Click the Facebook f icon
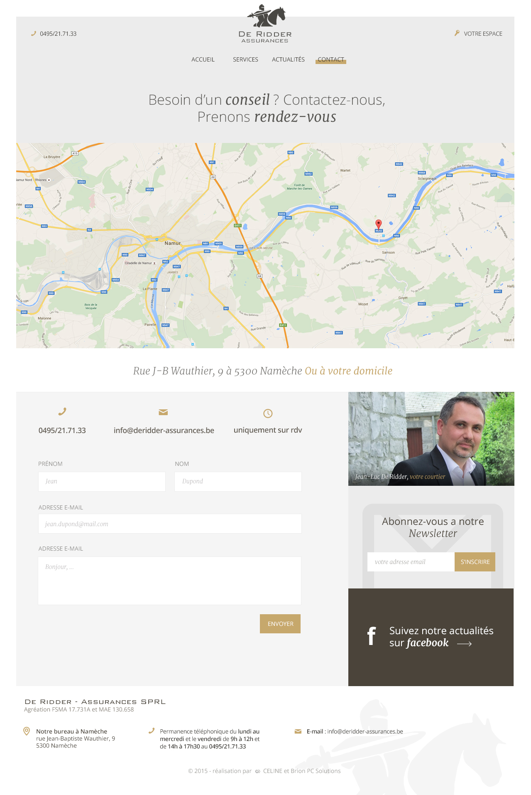 click(x=372, y=636)
